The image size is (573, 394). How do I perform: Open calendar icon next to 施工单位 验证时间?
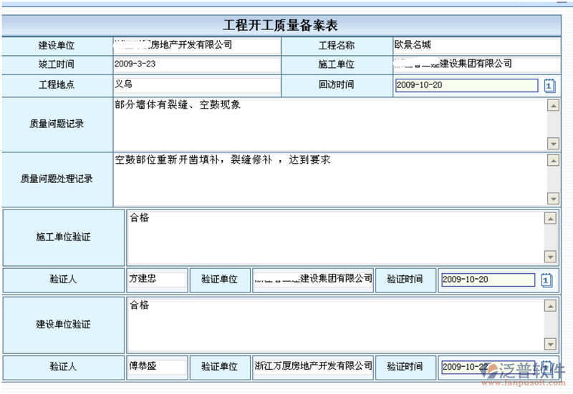tap(547, 280)
